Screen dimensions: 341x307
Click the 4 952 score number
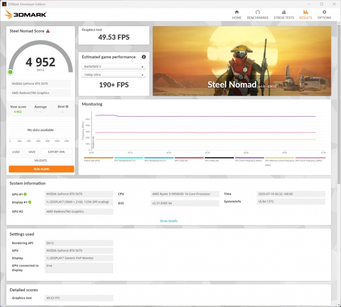point(40,62)
